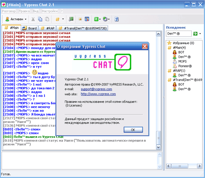Click green arrow button next to nickname
This screenshot has width=205, height=178.
point(195,34)
